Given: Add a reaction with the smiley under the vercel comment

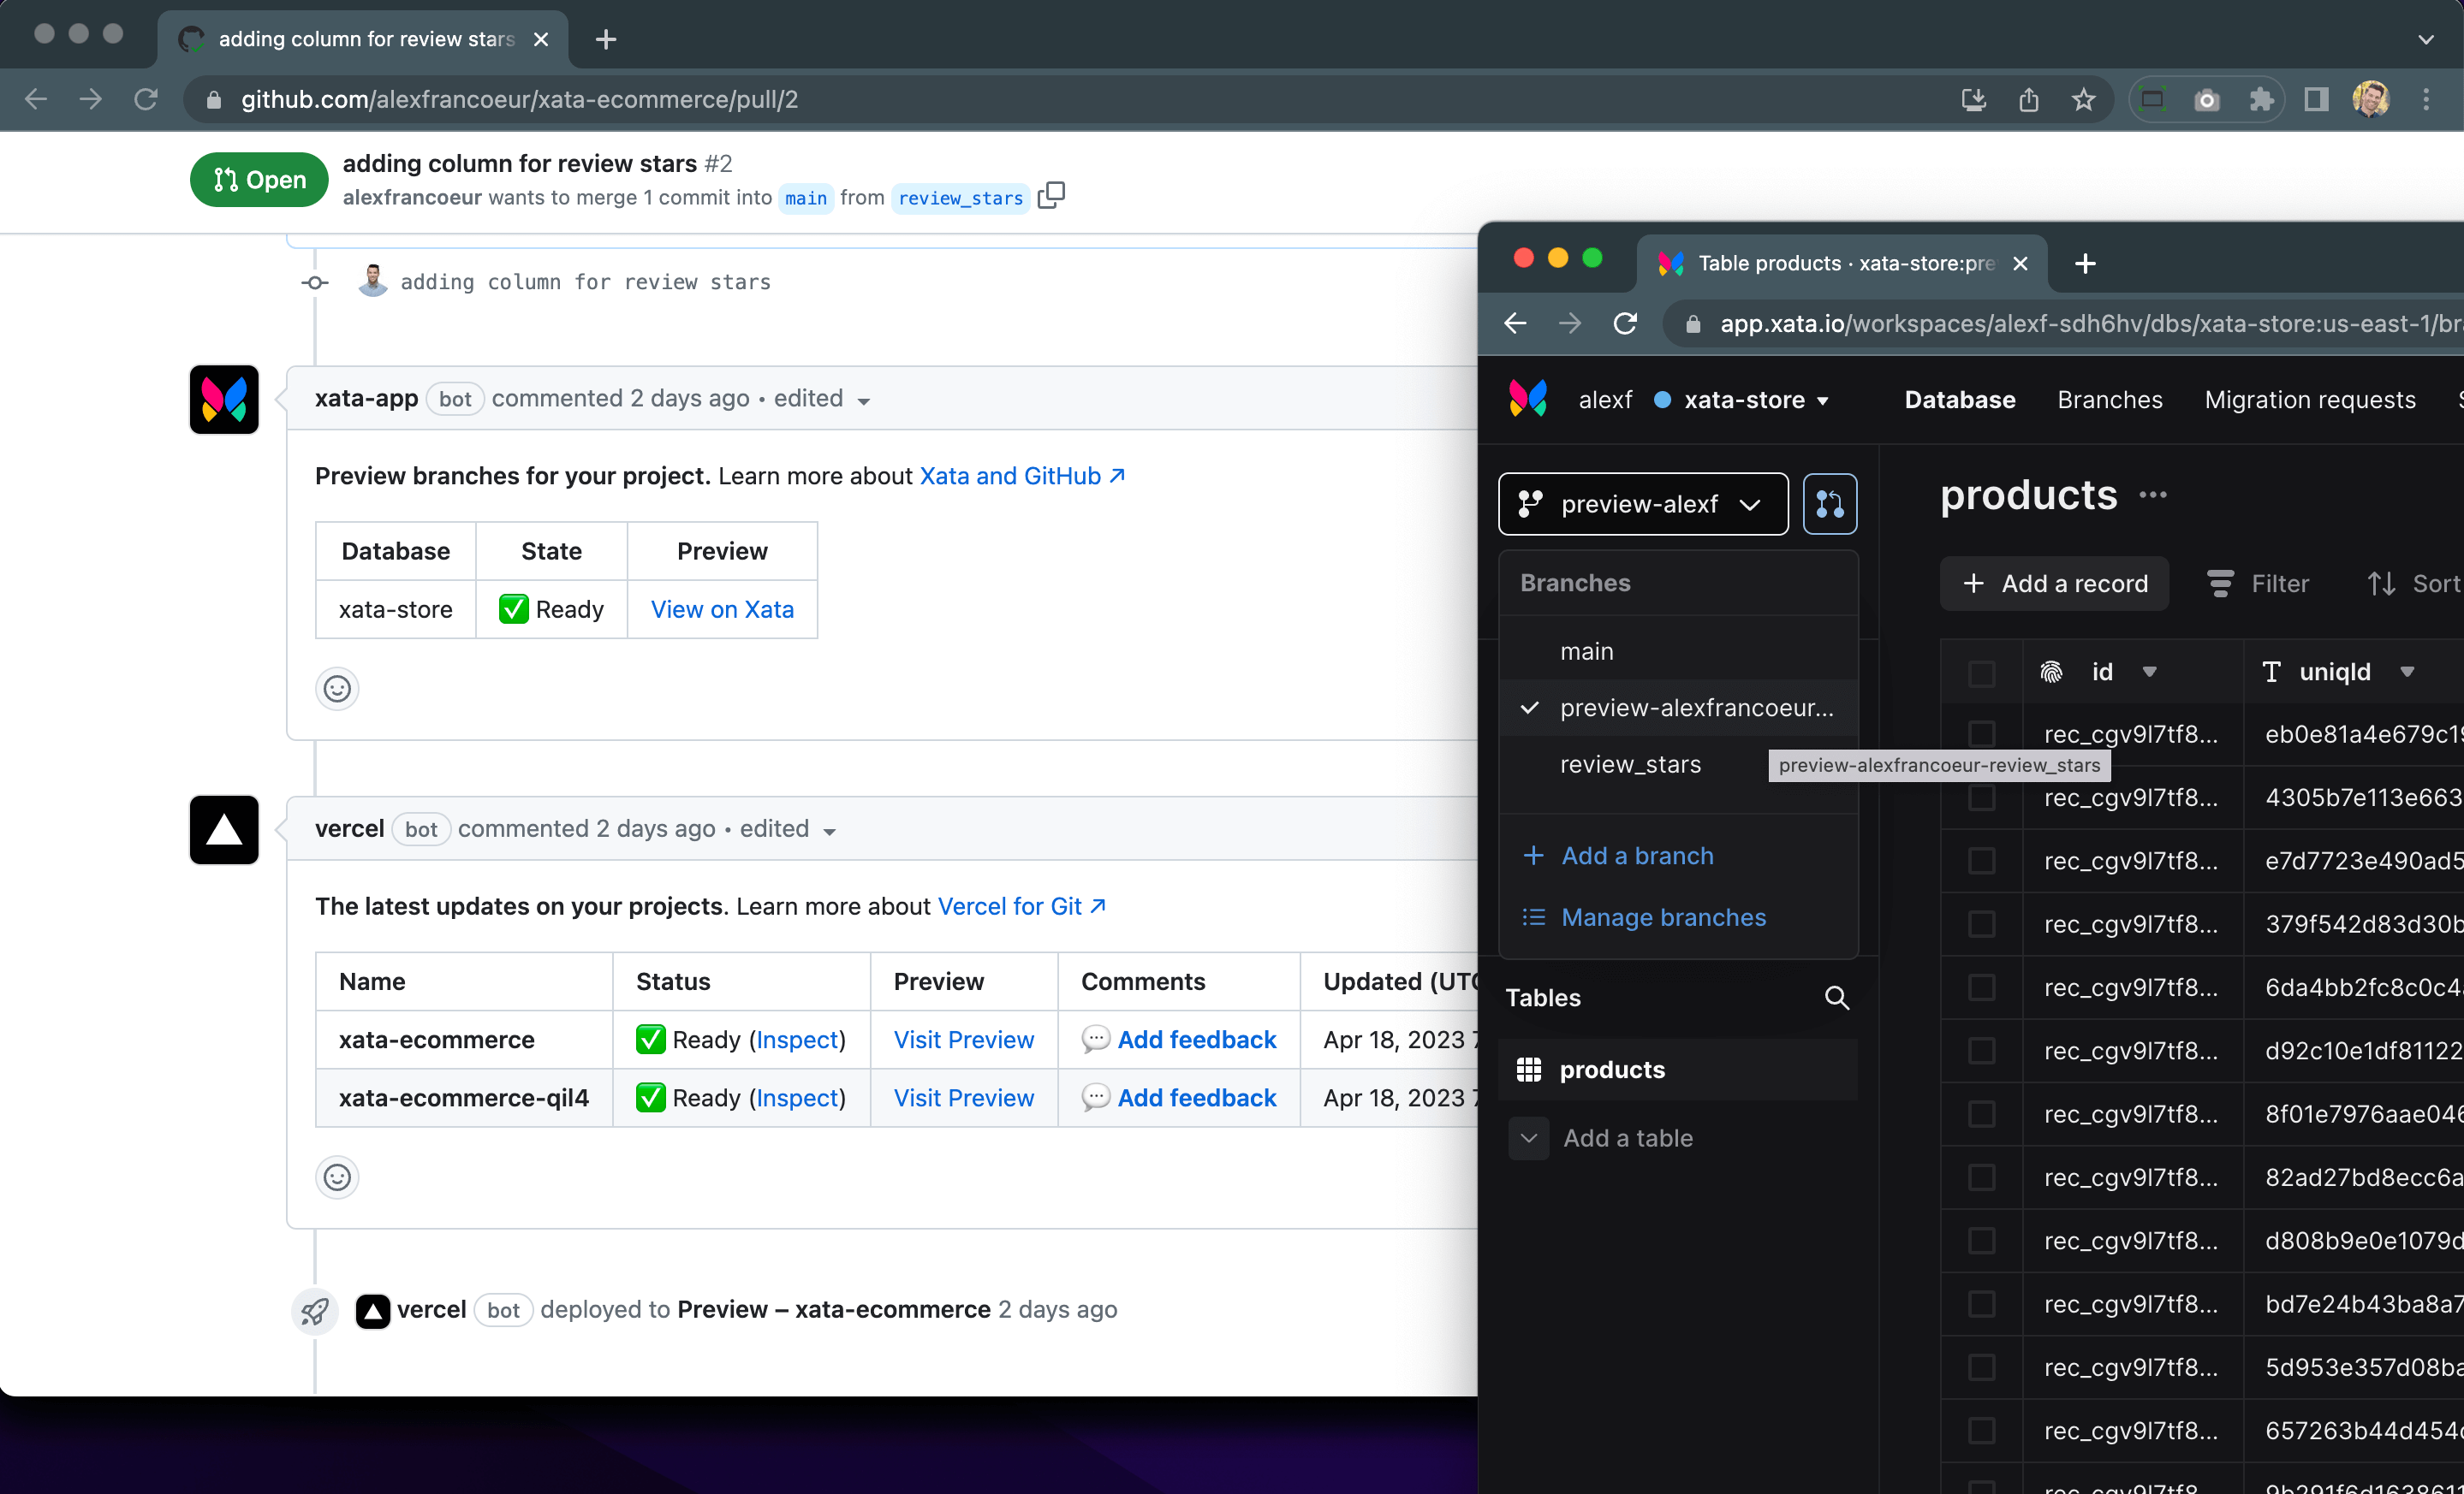Looking at the screenshot, I should 337,1177.
